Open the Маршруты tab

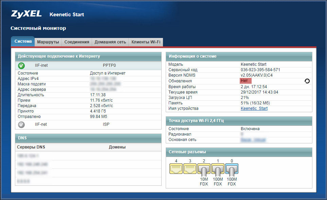click(x=48, y=42)
